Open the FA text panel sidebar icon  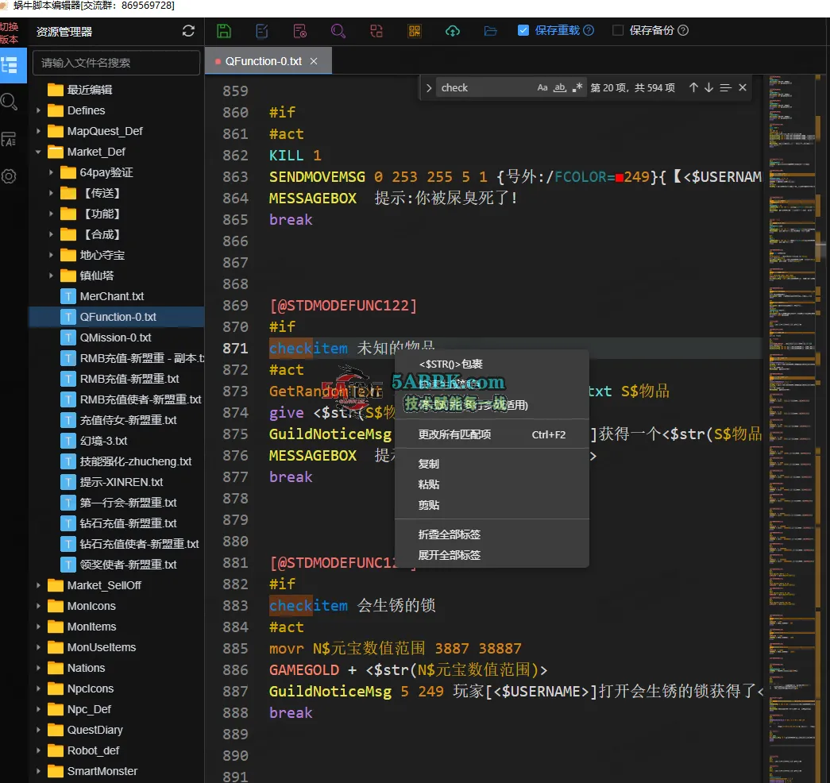9,139
